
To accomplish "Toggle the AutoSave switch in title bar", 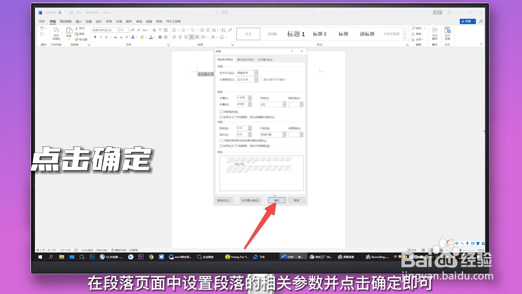I will pyautogui.click(x=62, y=12).
